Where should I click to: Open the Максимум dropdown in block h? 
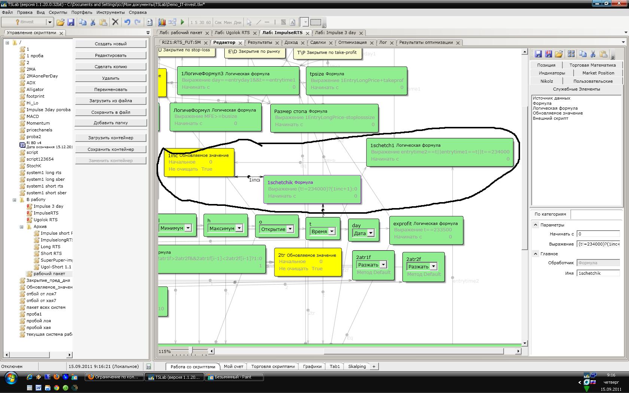(239, 228)
